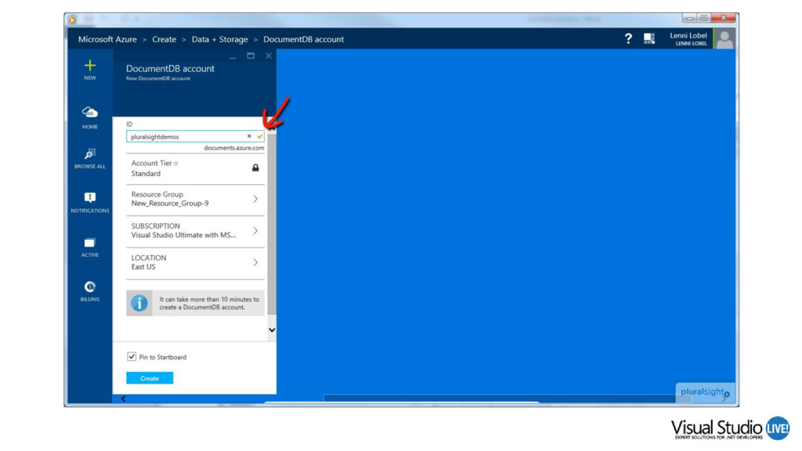Screen dimensions: 802x451
Task: Minimize the DocumentDB account blade
Action: tap(233, 56)
